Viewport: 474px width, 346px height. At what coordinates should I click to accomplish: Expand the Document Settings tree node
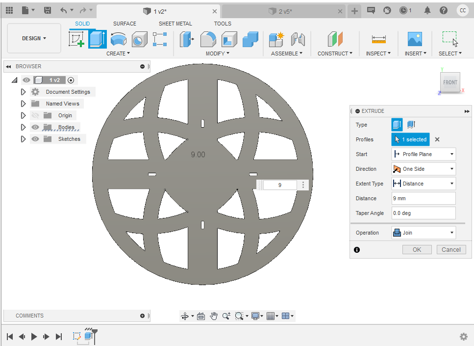(x=23, y=92)
